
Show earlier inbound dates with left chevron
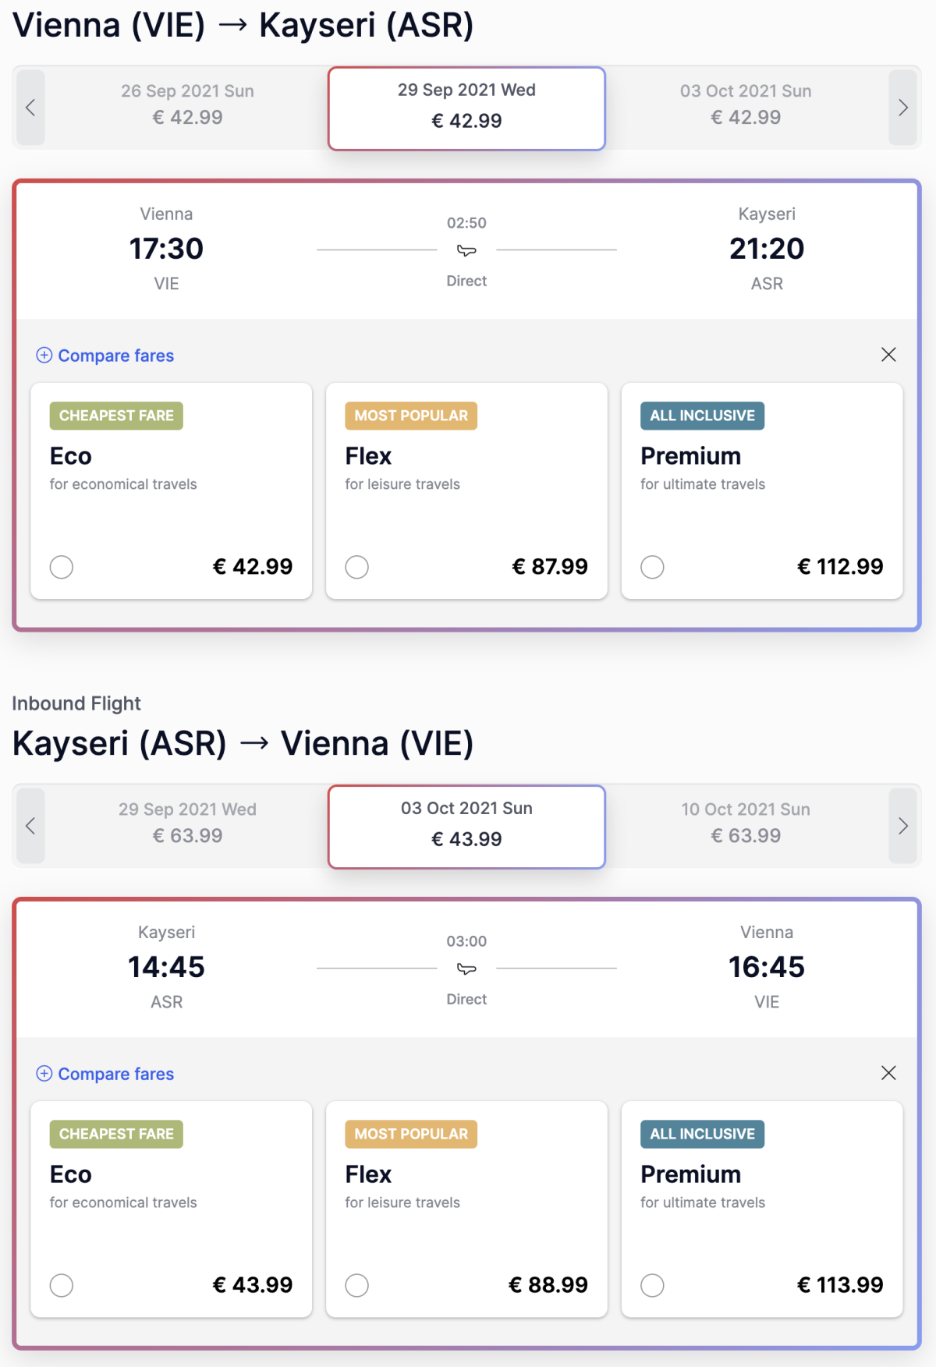30,826
